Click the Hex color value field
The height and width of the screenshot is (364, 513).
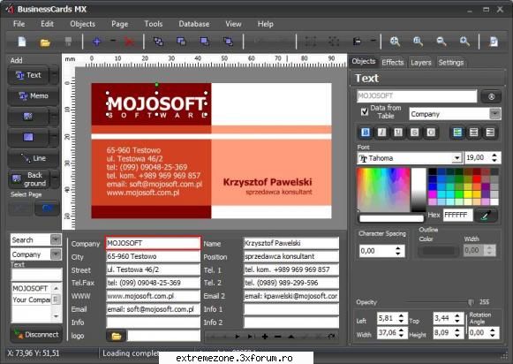click(x=457, y=215)
